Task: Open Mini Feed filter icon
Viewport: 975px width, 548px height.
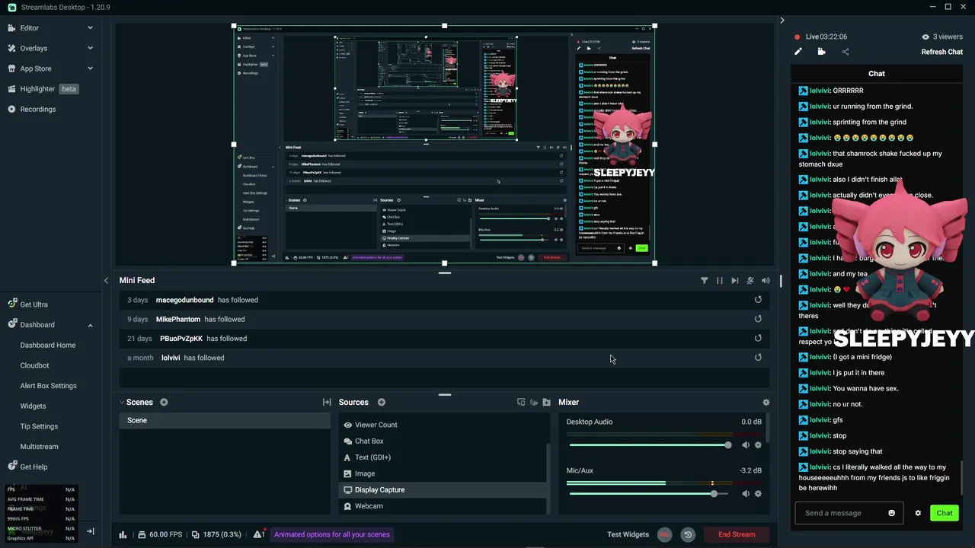Action: tap(704, 281)
